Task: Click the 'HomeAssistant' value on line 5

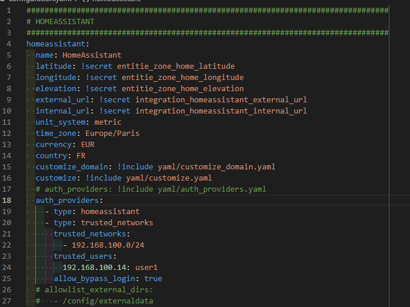Action: click(92, 55)
